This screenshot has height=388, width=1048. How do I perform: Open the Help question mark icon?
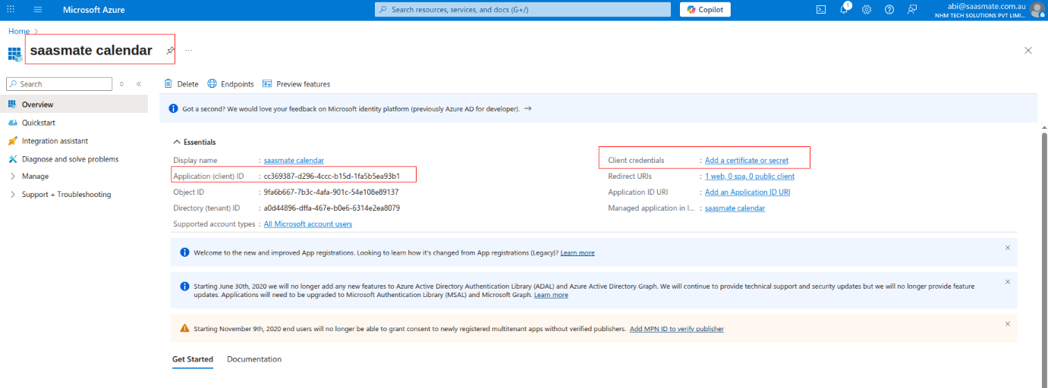[889, 10]
